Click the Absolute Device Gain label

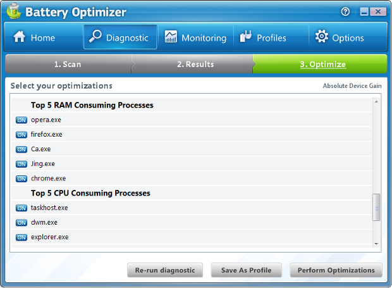(x=352, y=86)
